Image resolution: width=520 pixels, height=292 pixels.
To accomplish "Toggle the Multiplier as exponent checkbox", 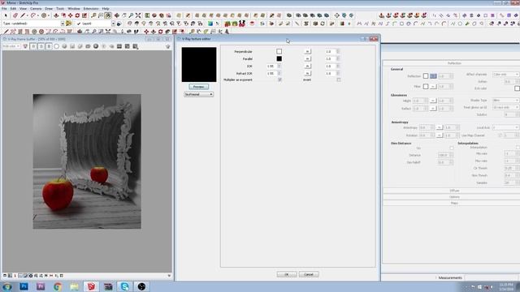I will coord(279,79).
